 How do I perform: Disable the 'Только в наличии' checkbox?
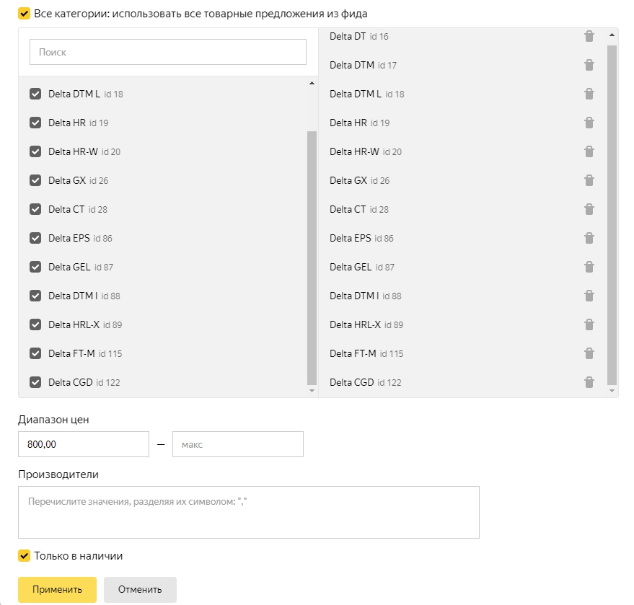coord(25,556)
